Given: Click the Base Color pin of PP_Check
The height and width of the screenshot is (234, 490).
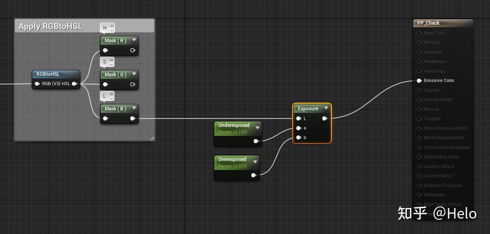Looking at the screenshot, I should [x=419, y=33].
